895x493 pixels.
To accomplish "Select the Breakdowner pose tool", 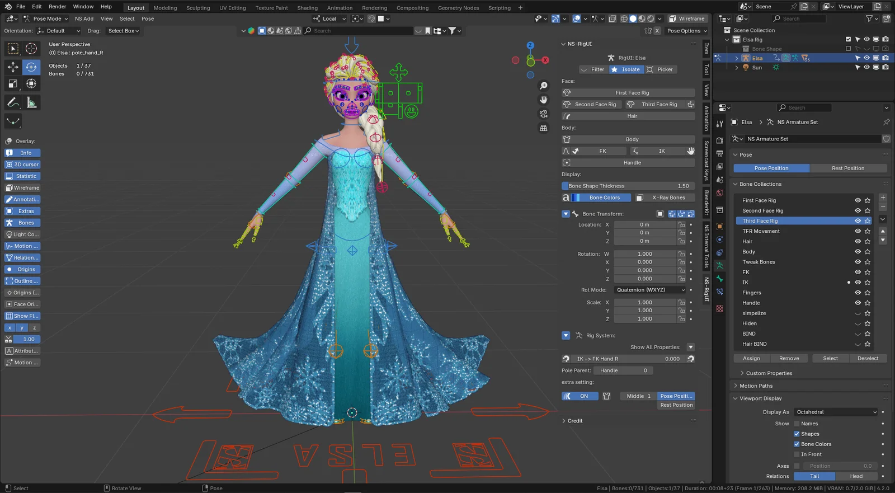I will click(13, 121).
